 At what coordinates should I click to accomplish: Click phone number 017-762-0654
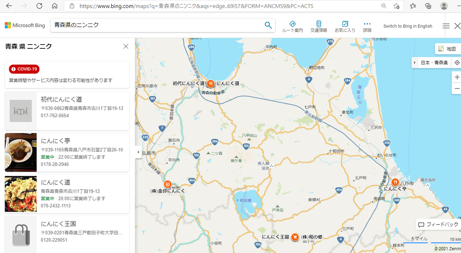point(55,116)
